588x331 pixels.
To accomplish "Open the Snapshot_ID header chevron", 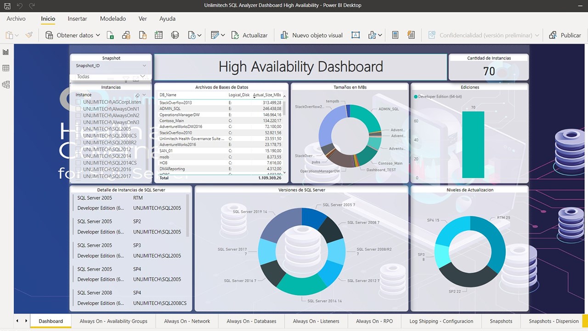I will (x=144, y=66).
